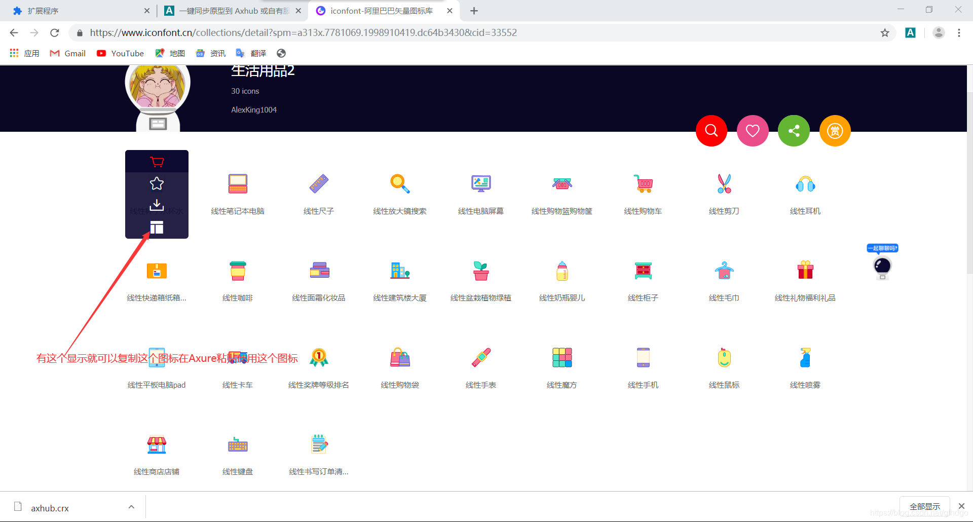
Task: Select the 线性毛巾 towel icon
Action: point(724,271)
